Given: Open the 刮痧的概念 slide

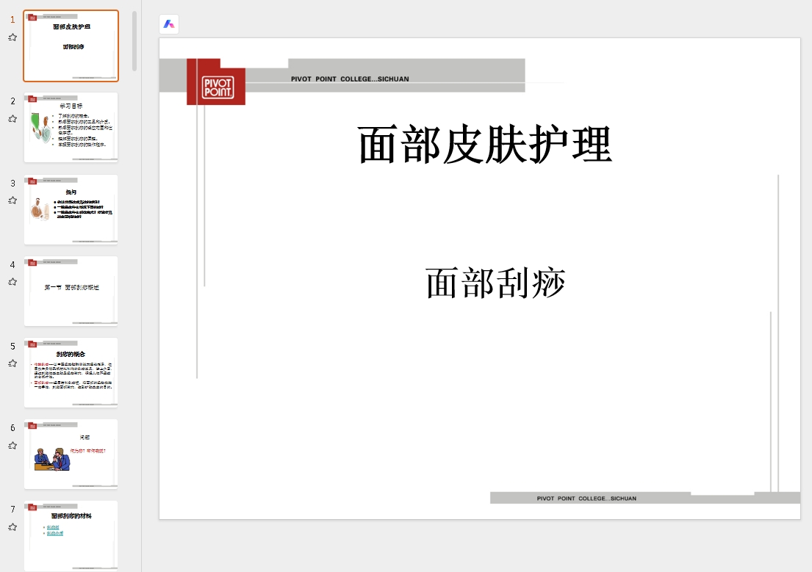Looking at the screenshot, I should (71, 372).
